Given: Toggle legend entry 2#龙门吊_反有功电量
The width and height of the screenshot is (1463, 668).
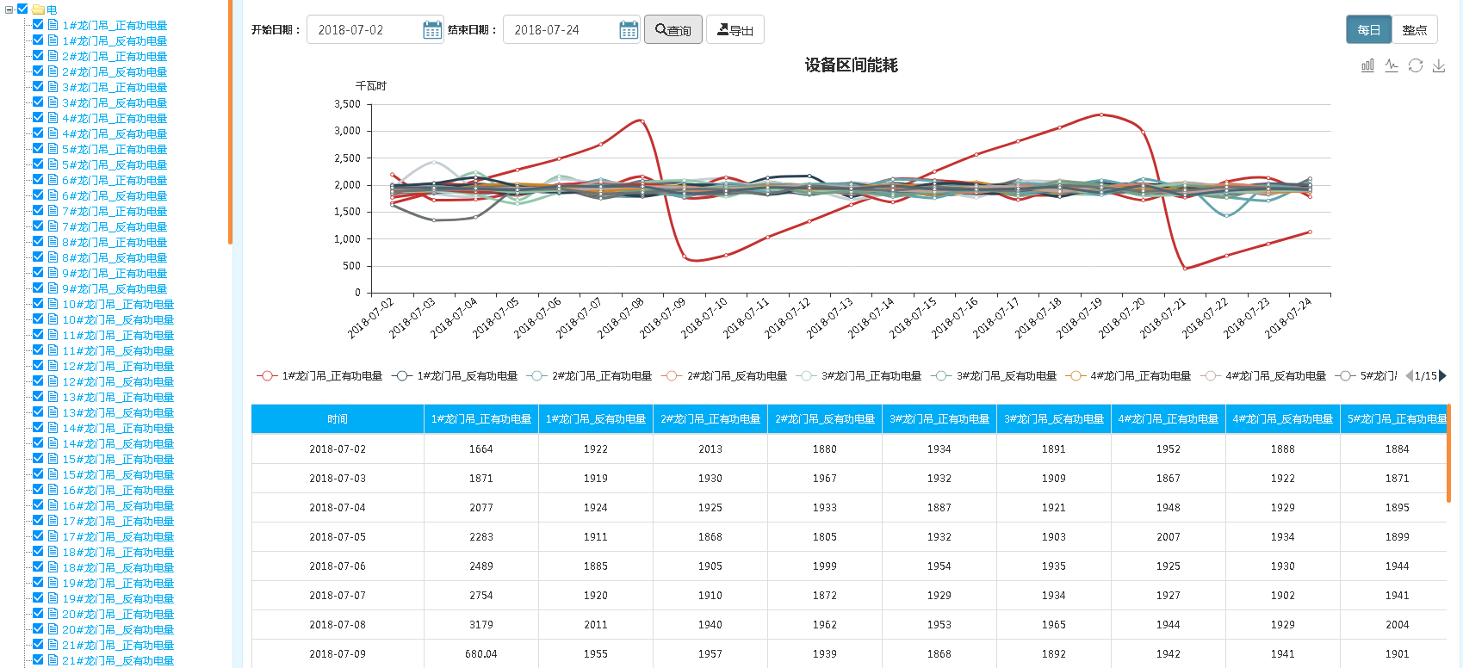Looking at the screenshot, I should click(724, 376).
